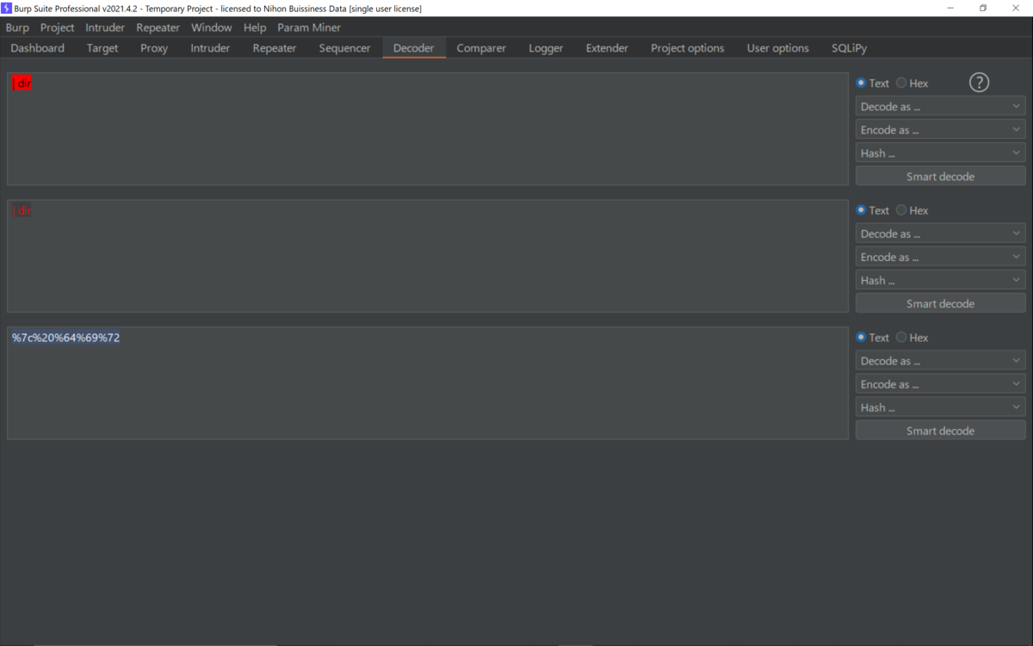Open 'Hash' dropdown in second panel

tap(940, 280)
